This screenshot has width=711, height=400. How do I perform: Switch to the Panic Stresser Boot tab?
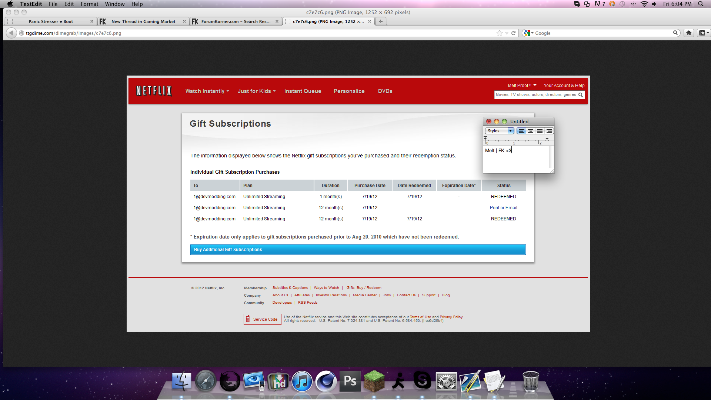click(x=51, y=21)
